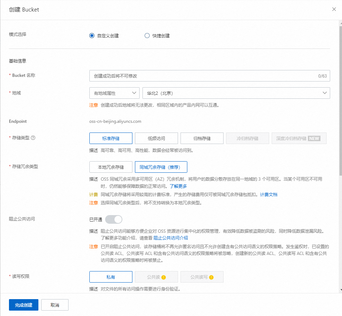This screenshot has height=316, width=342.
Task: Select 同城冗余存储（推荐）redundancy type
Action: click(161, 167)
